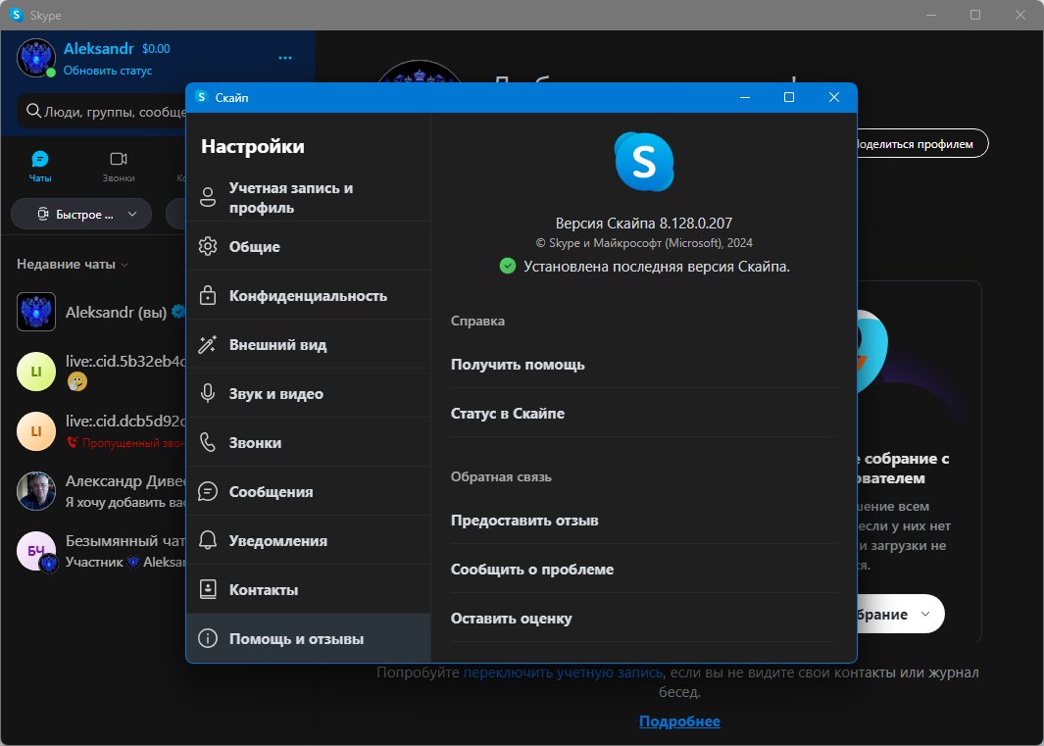
Task: Open the Александр Дивеев chat thumbnail
Action: point(36,491)
